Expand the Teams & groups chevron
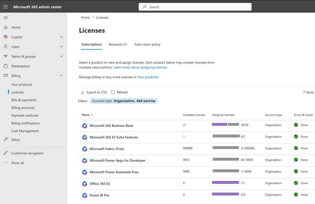315x204 pixels. click(61, 57)
